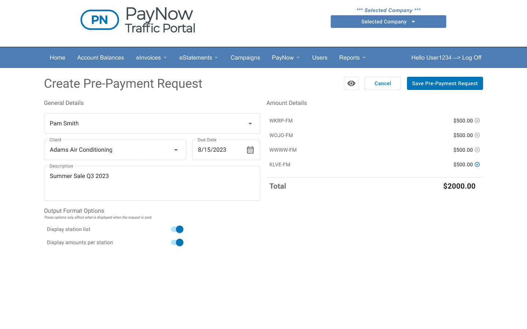
Task: Click the WKRP-FM $500.00 amount
Action: [x=463, y=121]
